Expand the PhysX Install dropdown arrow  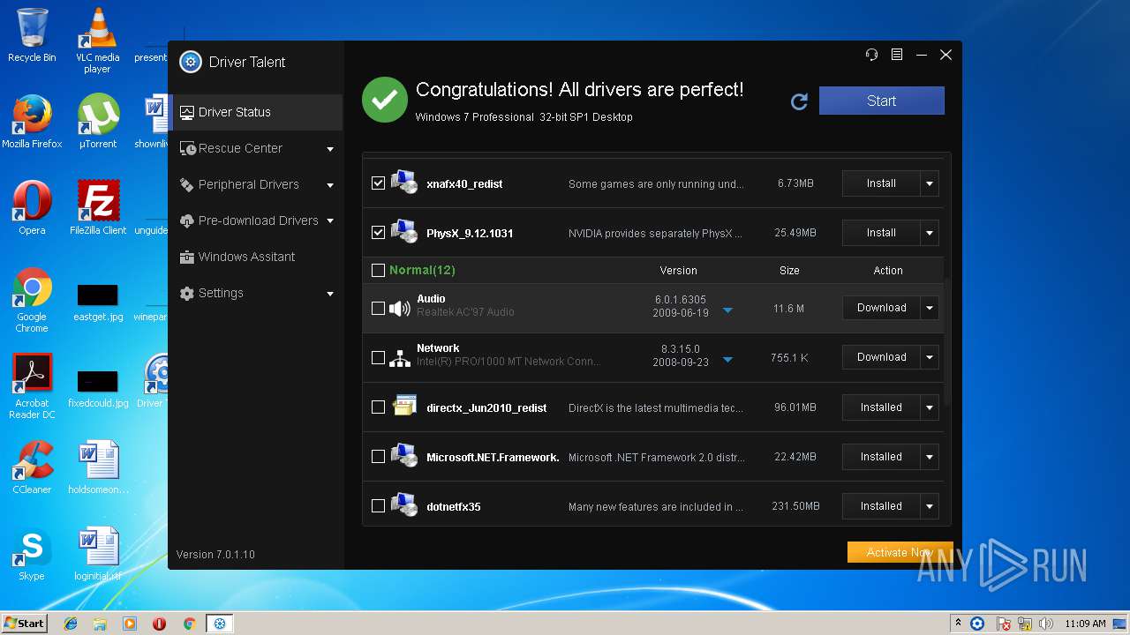point(929,233)
